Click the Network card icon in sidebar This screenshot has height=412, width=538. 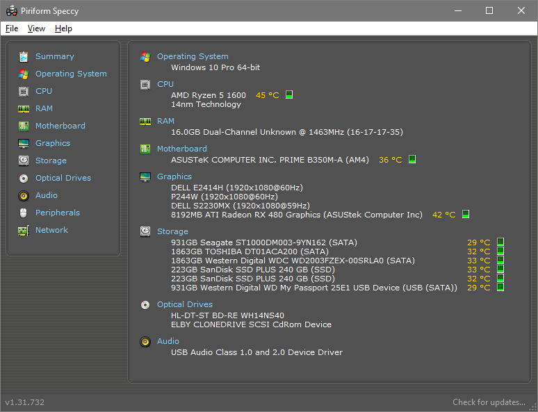pos(24,230)
